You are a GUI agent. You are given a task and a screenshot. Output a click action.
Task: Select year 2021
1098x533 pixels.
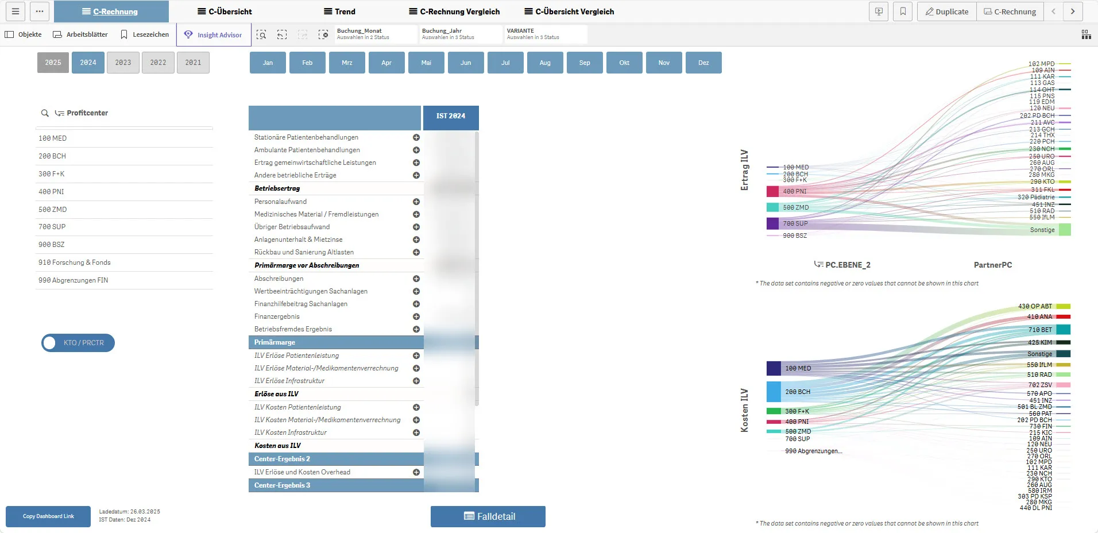193,63
